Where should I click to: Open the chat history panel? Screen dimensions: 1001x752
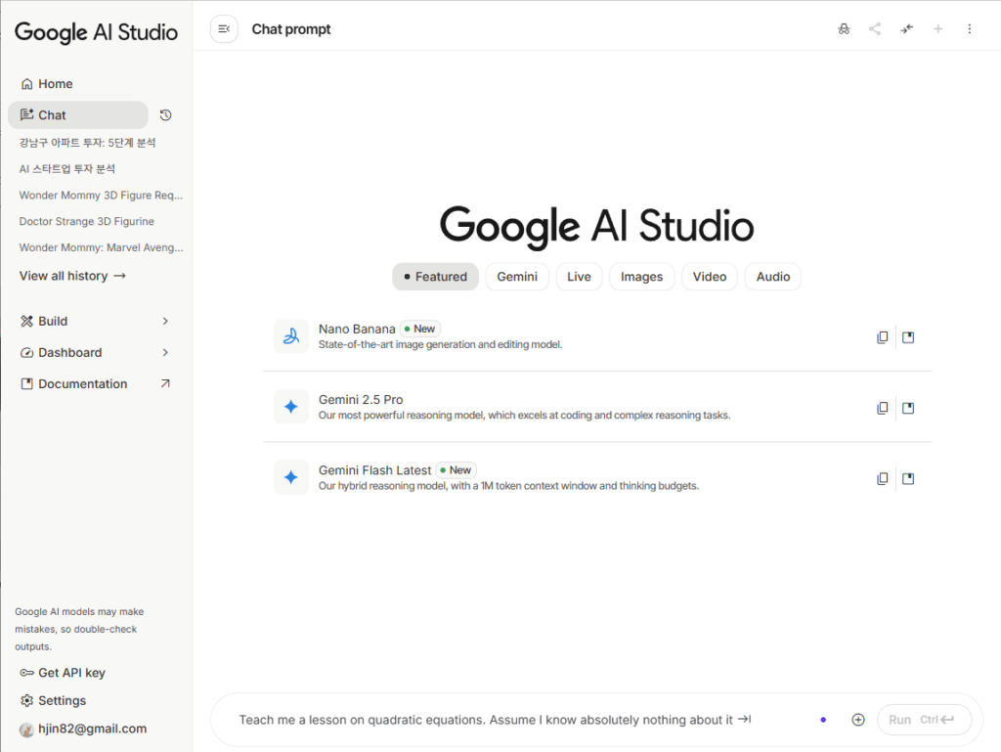(165, 114)
